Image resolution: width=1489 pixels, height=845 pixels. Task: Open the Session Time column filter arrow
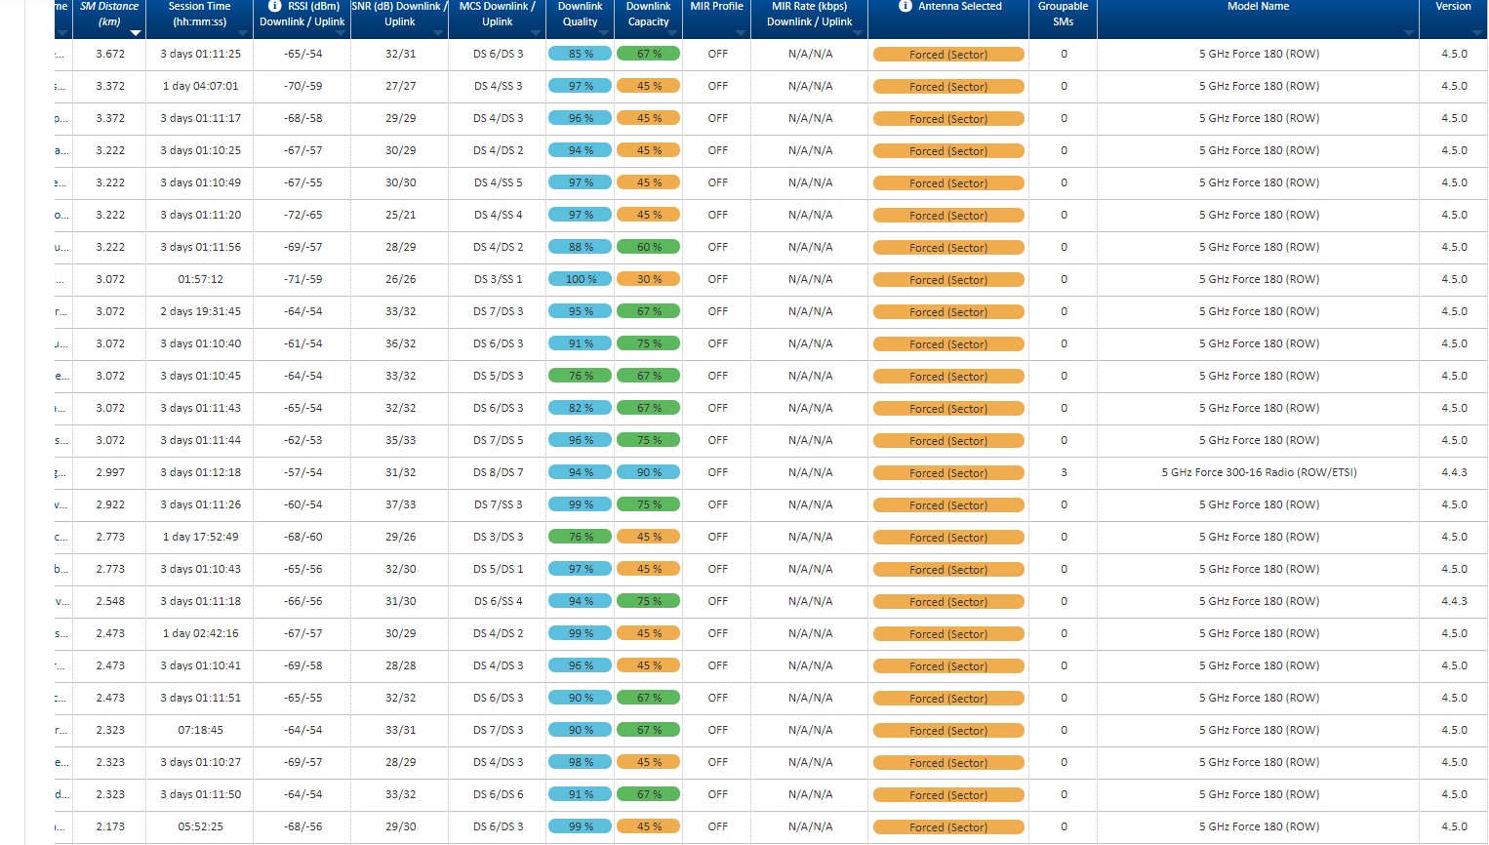coord(243,33)
